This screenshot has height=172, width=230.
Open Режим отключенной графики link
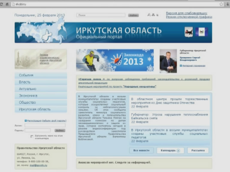189,17
